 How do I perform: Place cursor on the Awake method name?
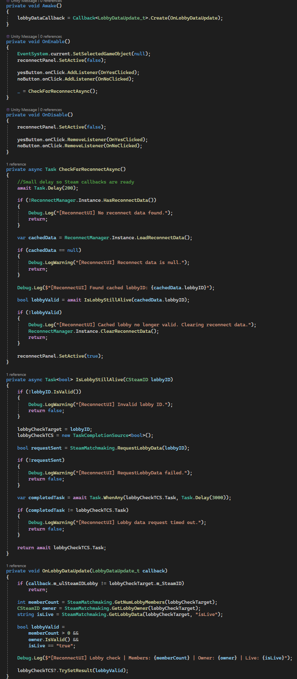coord(49,6)
